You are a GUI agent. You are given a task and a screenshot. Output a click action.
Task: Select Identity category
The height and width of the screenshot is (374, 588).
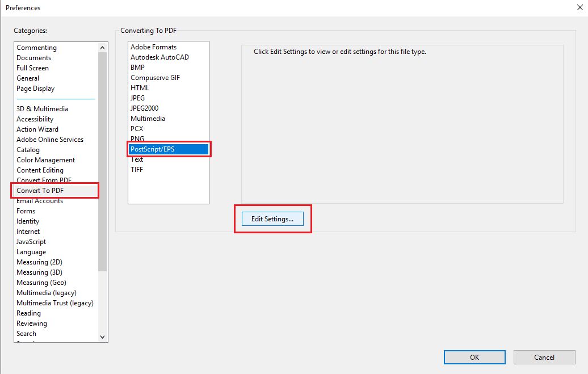(x=28, y=221)
